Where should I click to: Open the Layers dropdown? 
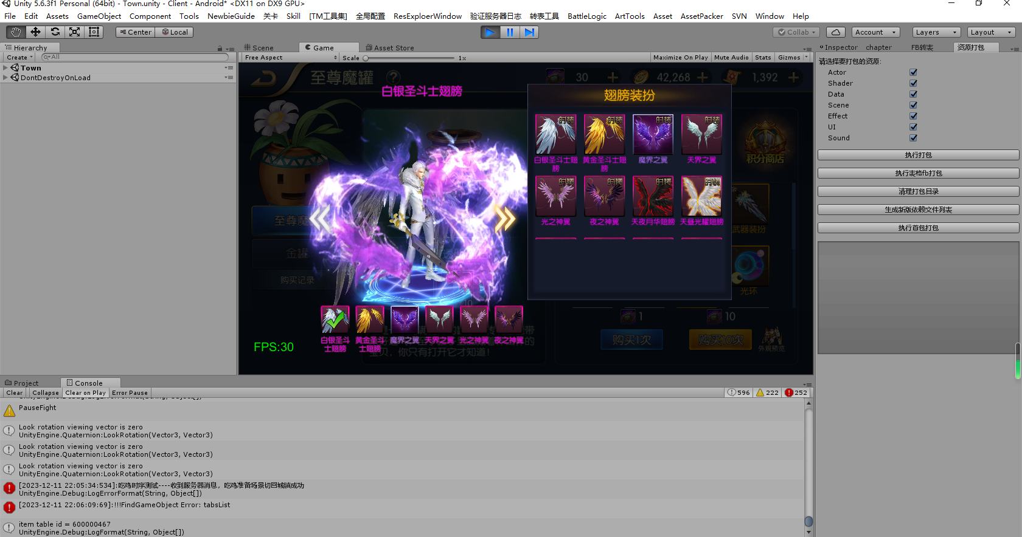[x=936, y=32]
